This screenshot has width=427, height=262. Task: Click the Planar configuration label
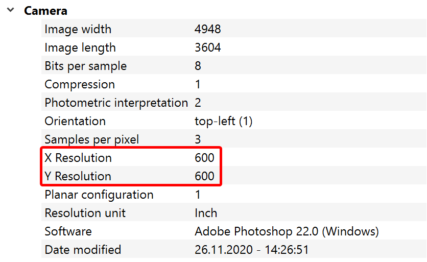point(99,195)
